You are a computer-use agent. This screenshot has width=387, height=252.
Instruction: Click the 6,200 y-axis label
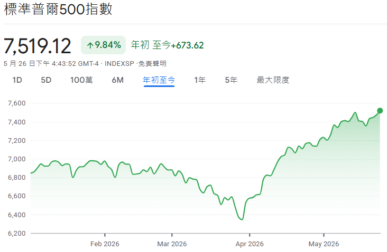tap(17, 234)
